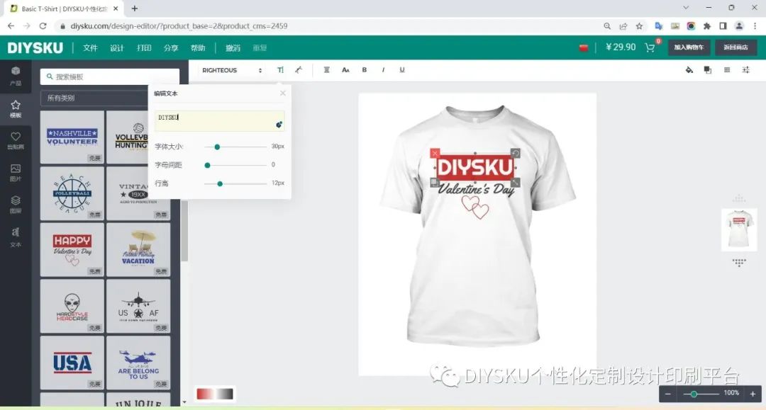Viewport: 766px width, 410px height.
Task: Toggle bold formatting for text
Action: [x=364, y=70]
